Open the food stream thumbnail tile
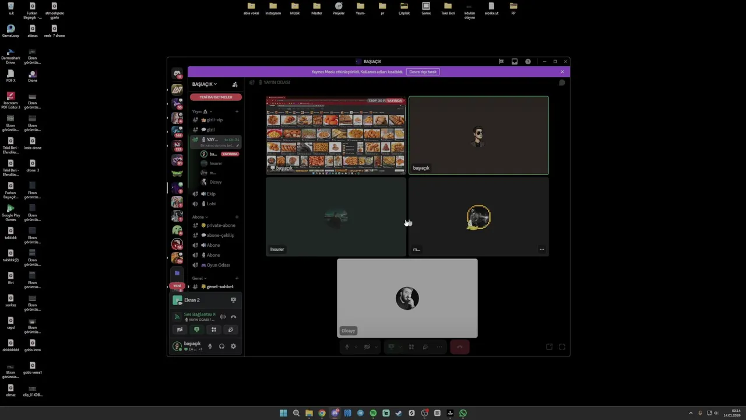The image size is (746, 420). coord(336,135)
